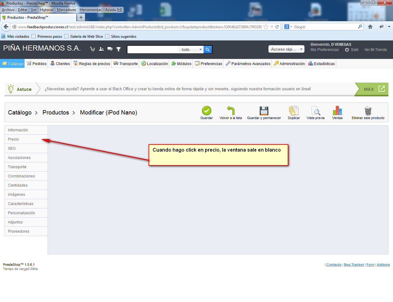Open the Módulos menu tab
Viewport: 393px width, 302px height.
click(x=181, y=64)
